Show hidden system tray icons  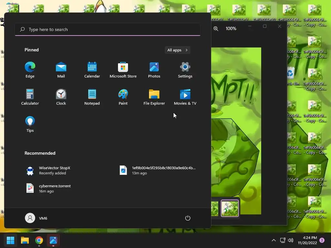click(x=273, y=240)
